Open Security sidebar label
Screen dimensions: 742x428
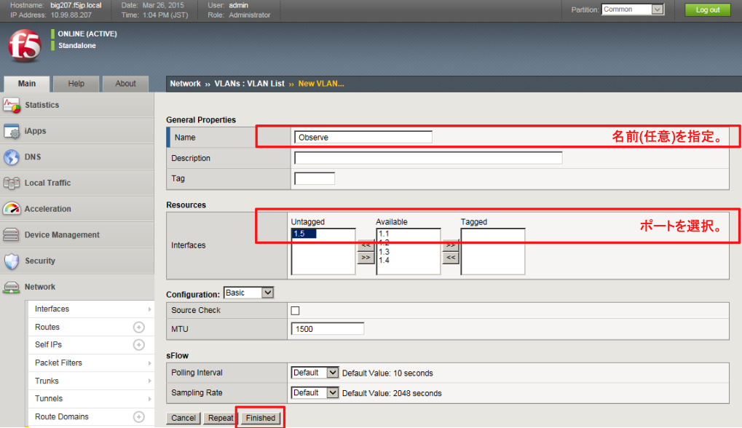(x=40, y=261)
